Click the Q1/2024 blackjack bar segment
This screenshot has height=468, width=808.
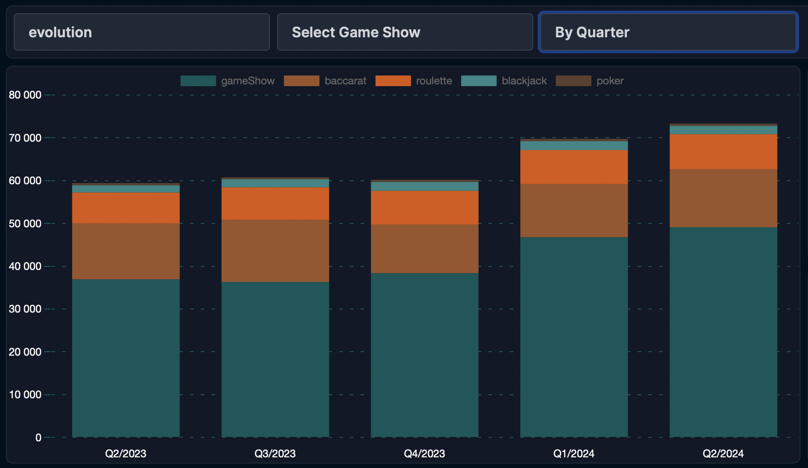(x=574, y=146)
